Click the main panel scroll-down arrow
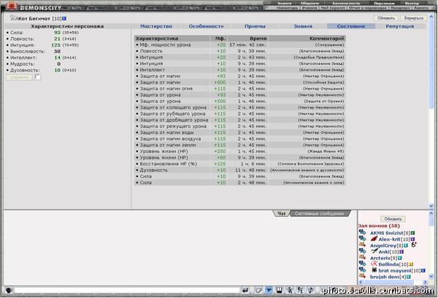Image resolution: width=438 pixels, height=298 pixels. pos(431,205)
